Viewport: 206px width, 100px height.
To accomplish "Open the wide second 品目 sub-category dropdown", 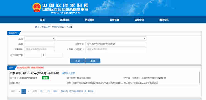I will [101, 39].
